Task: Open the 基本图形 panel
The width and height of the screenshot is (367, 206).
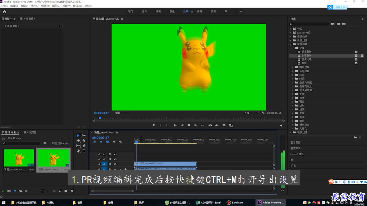Action: tap(296, 142)
